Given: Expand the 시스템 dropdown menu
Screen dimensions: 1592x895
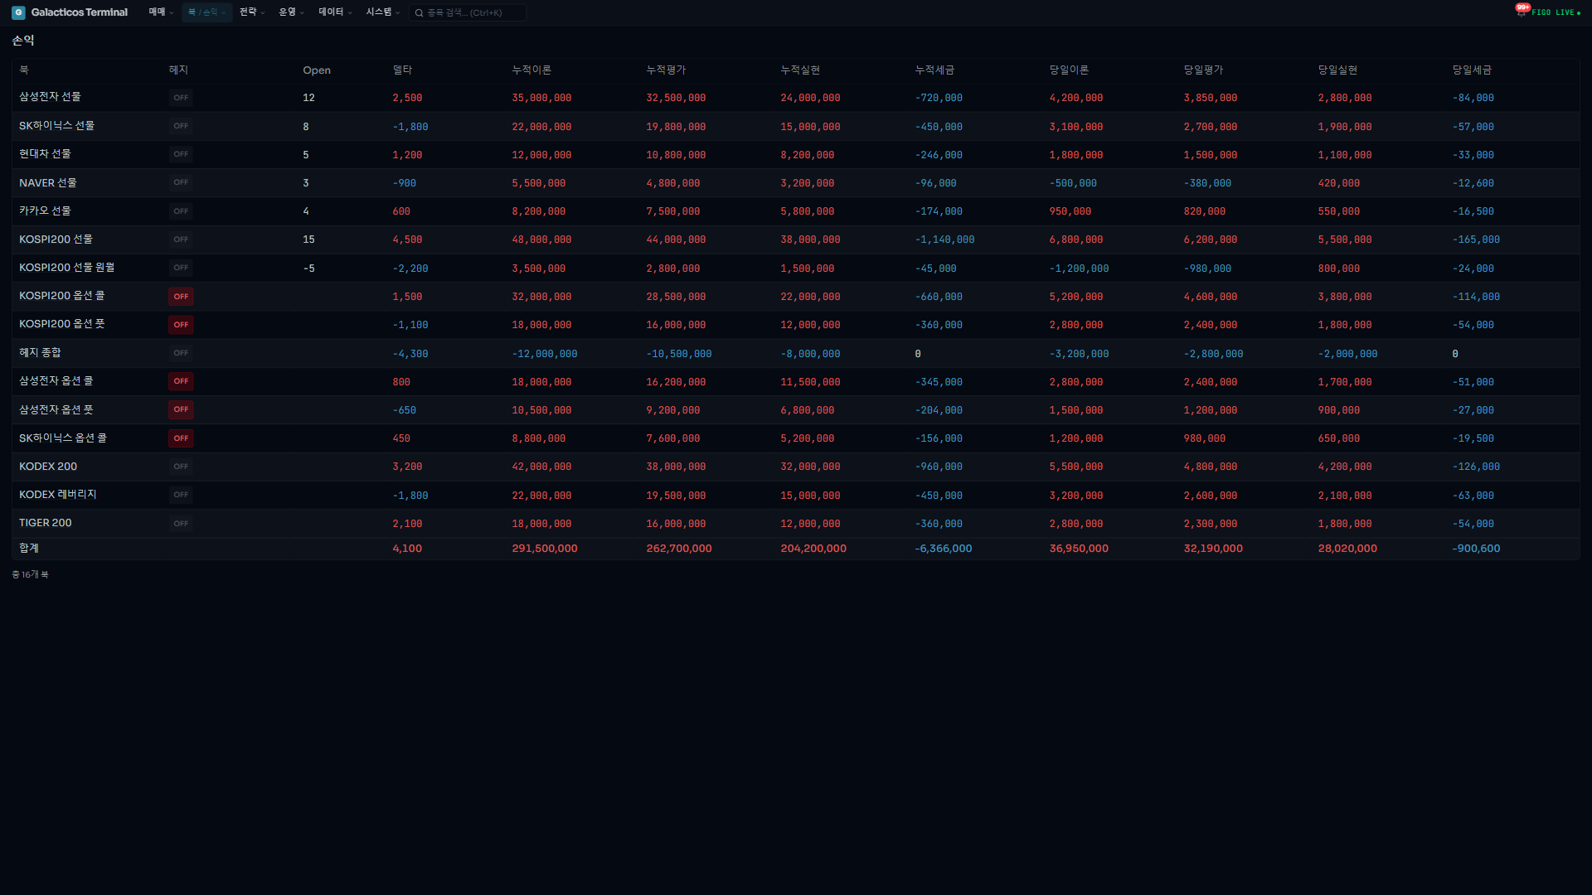Looking at the screenshot, I should point(382,12).
